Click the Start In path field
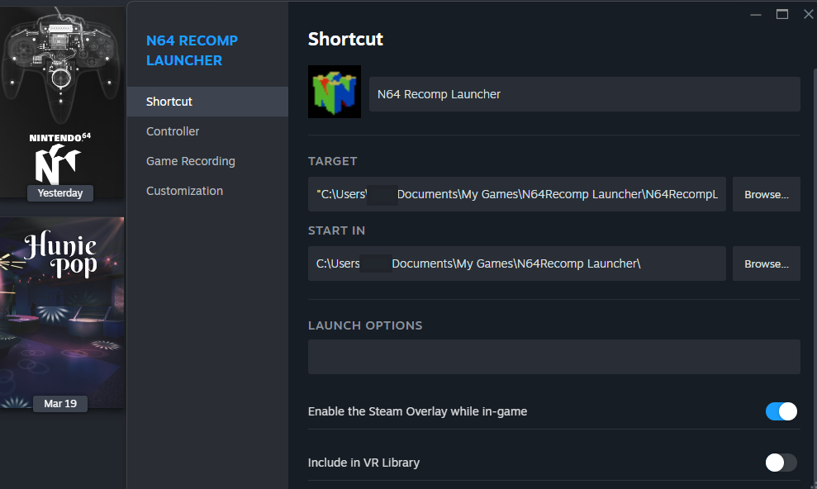The width and height of the screenshot is (817, 489). [517, 263]
